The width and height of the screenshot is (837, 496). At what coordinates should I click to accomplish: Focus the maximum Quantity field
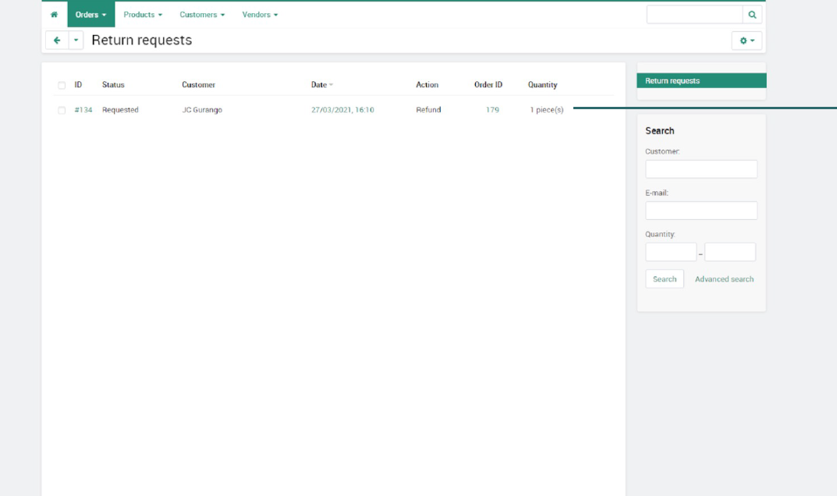click(x=729, y=252)
